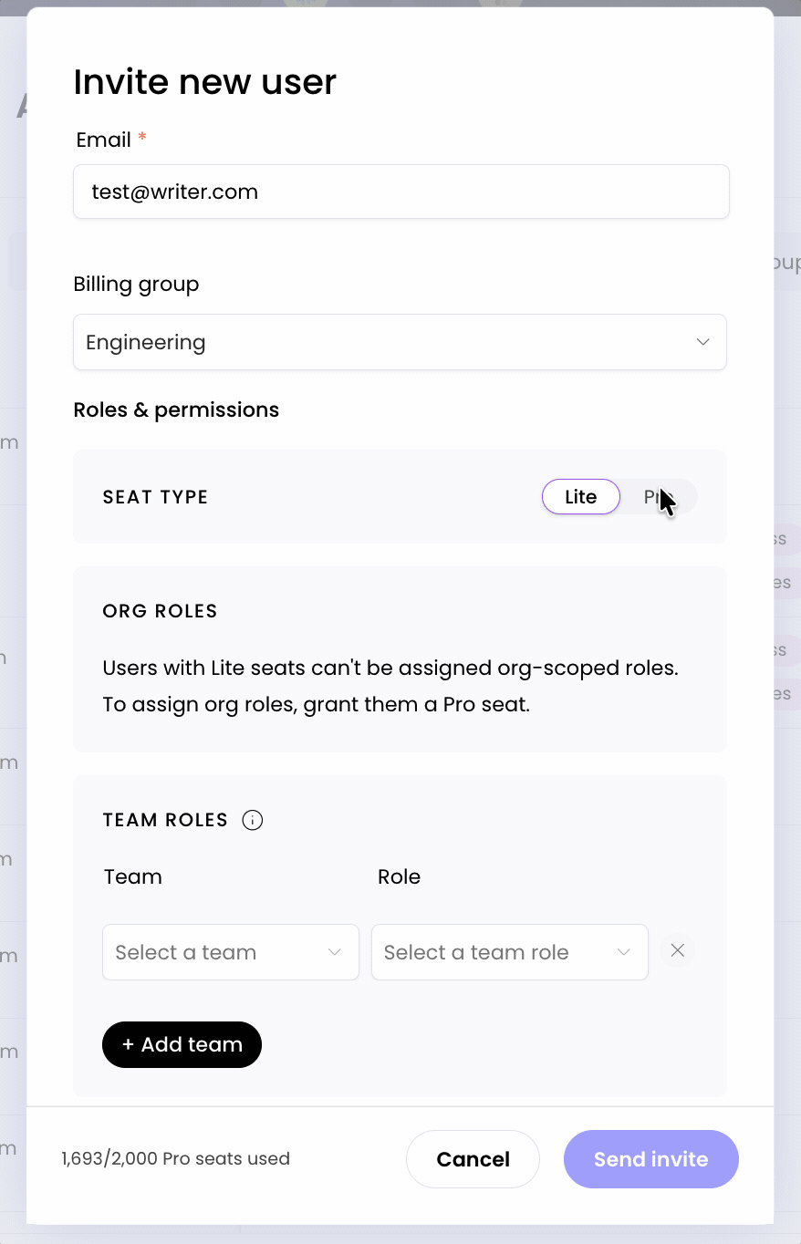
Task: Click the plus sign on Add team
Action: coord(128,1044)
